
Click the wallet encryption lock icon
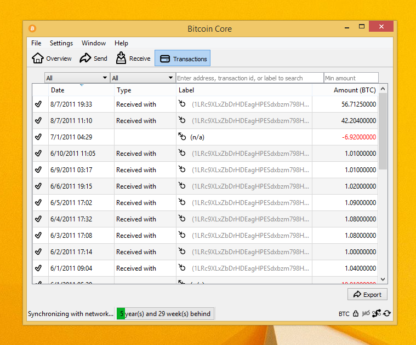[356, 313]
